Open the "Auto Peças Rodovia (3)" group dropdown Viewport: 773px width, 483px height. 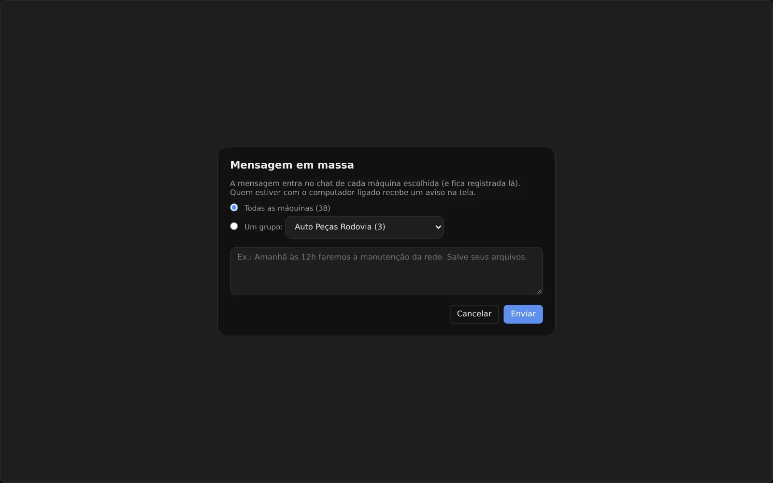[x=364, y=227]
